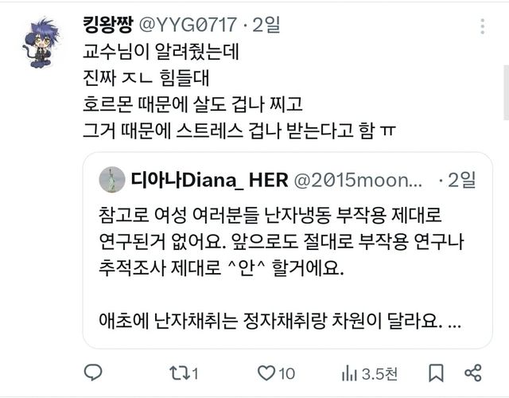Open quoted tweet text about 난자냉동 부작용
509x398 pixels.
click(x=281, y=241)
